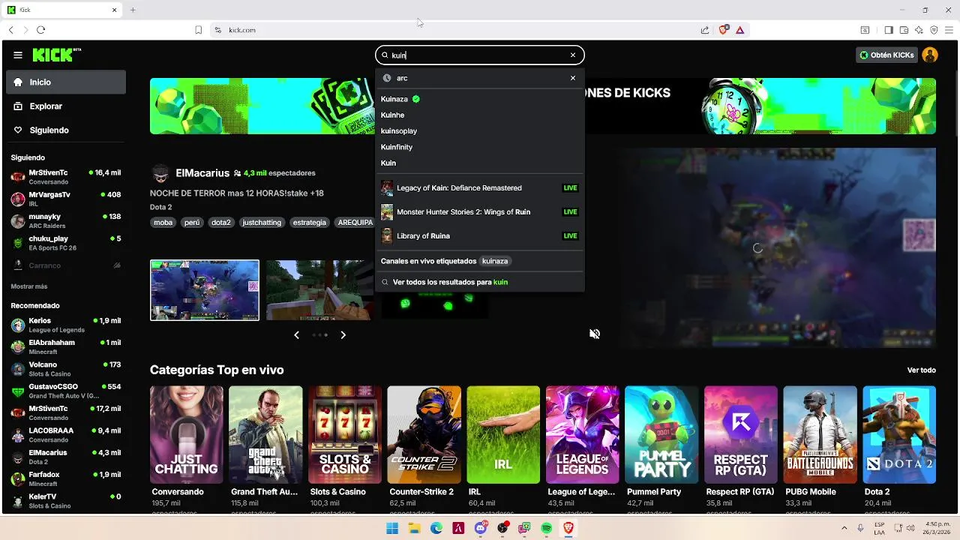Click the 'moba' stream tag

163,223
